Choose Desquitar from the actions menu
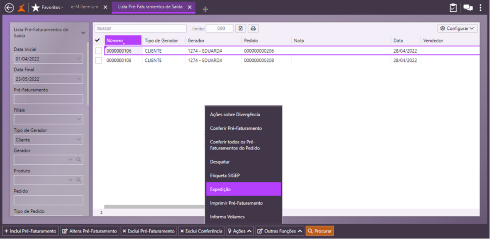Viewport: 490px width, 239px height. click(244, 162)
